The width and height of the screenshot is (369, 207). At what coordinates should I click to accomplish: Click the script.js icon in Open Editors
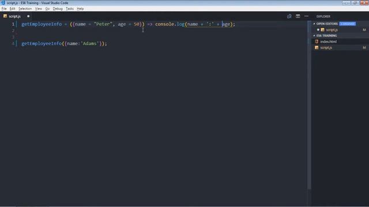pyautogui.click(x=322, y=30)
